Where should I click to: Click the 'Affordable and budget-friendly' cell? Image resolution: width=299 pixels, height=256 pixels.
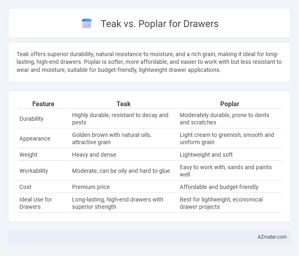(219, 187)
